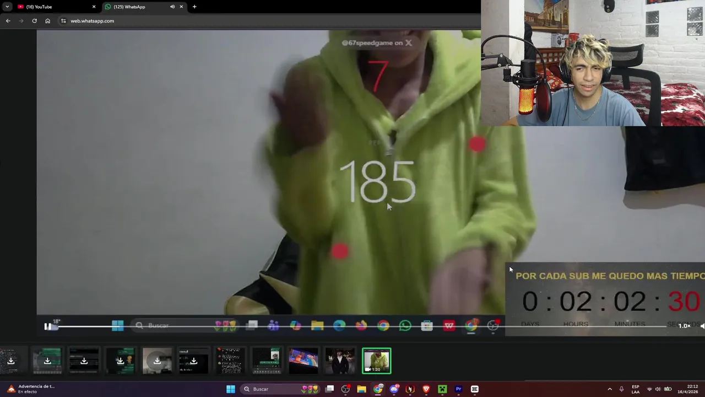Pause the playing WhatsApp video
This screenshot has width=705, height=397.
click(47, 326)
